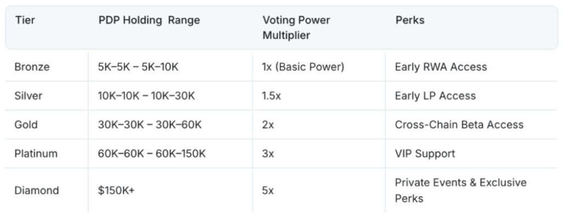Click the Diamond tier cell
562x222 pixels.
36,190
